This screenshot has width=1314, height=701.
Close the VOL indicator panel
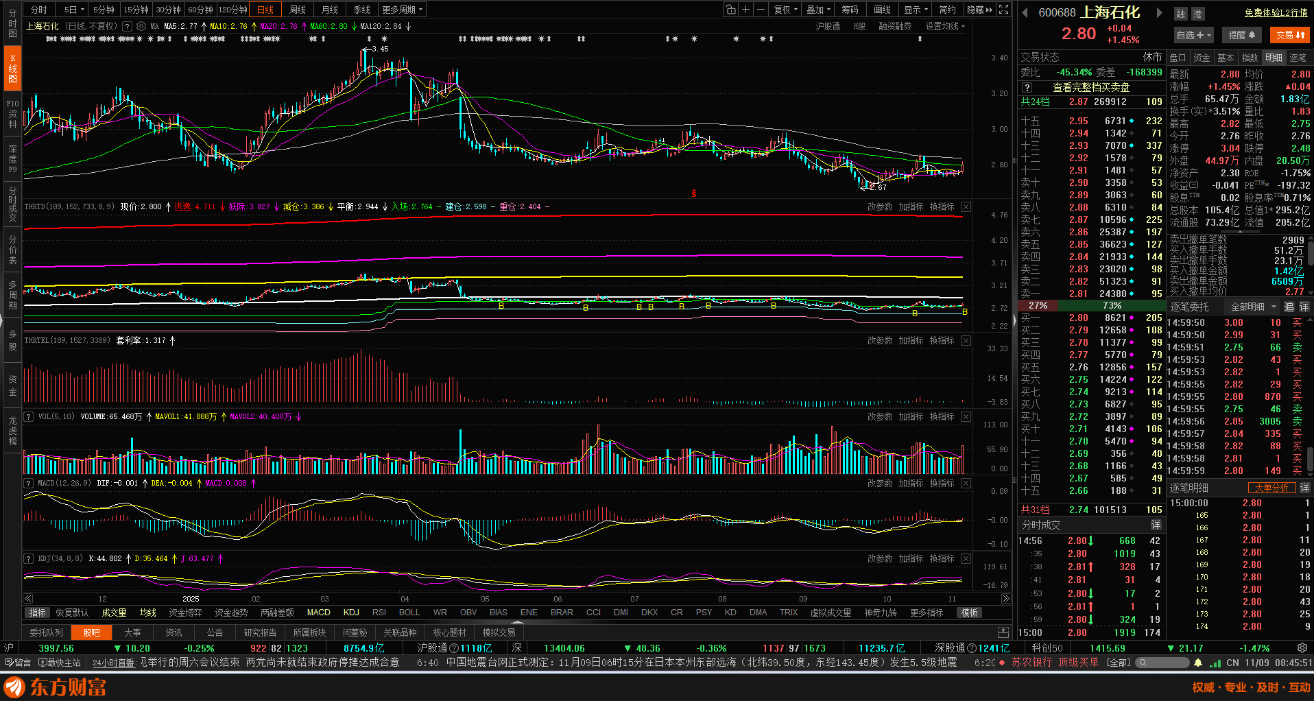pyautogui.click(x=966, y=417)
